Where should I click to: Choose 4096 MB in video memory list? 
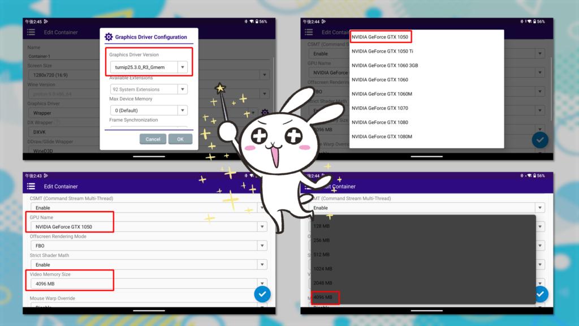coord(423,297)
